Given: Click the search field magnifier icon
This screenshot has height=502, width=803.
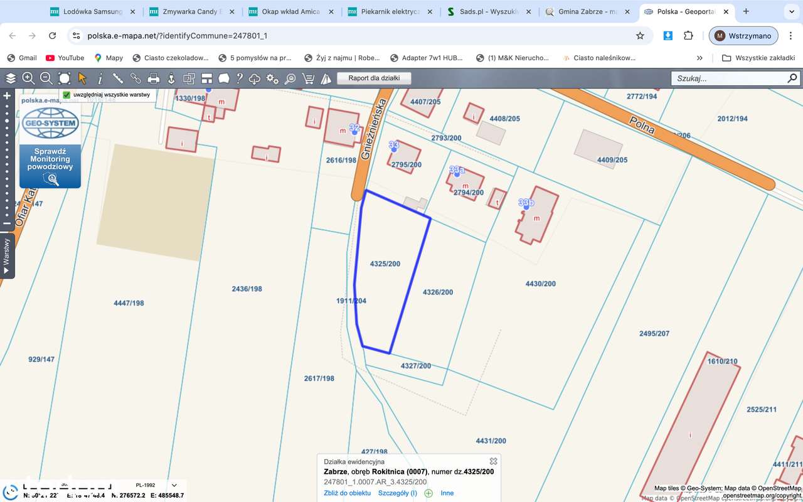Looking at the screenshot, I should 792,78.
